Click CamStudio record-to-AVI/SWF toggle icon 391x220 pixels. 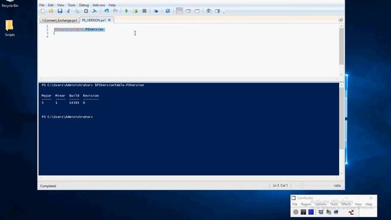pos(329,212)
